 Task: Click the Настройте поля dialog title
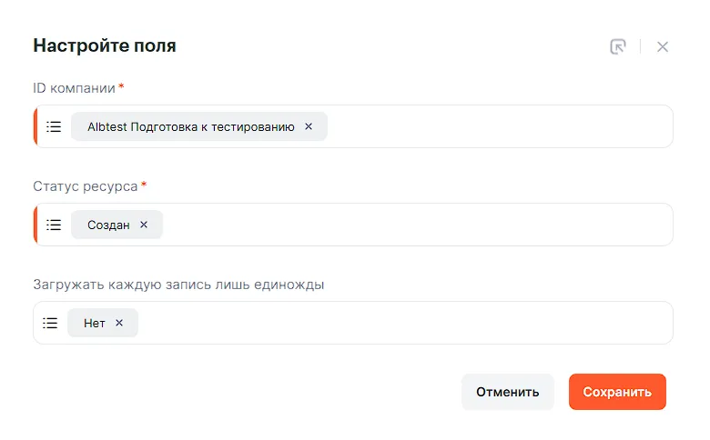(105, 45)
